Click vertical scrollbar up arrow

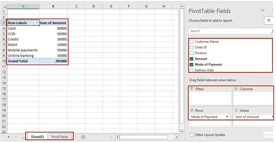click(x=182, y=6)
